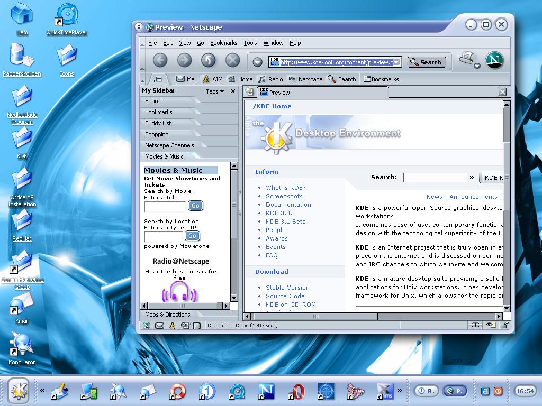Click the movie title input field
The height and width of the screenshot is (406, 542).
165,207
